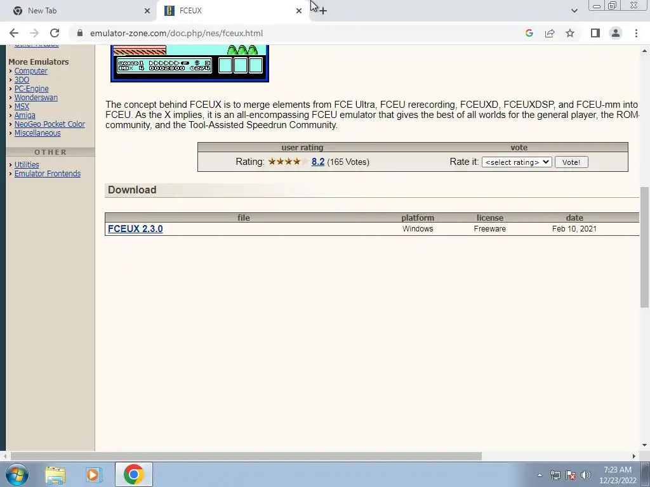Screen dimensions: 650x487
Task: Click the Download section heading
Action: click(x=132, y=190)
